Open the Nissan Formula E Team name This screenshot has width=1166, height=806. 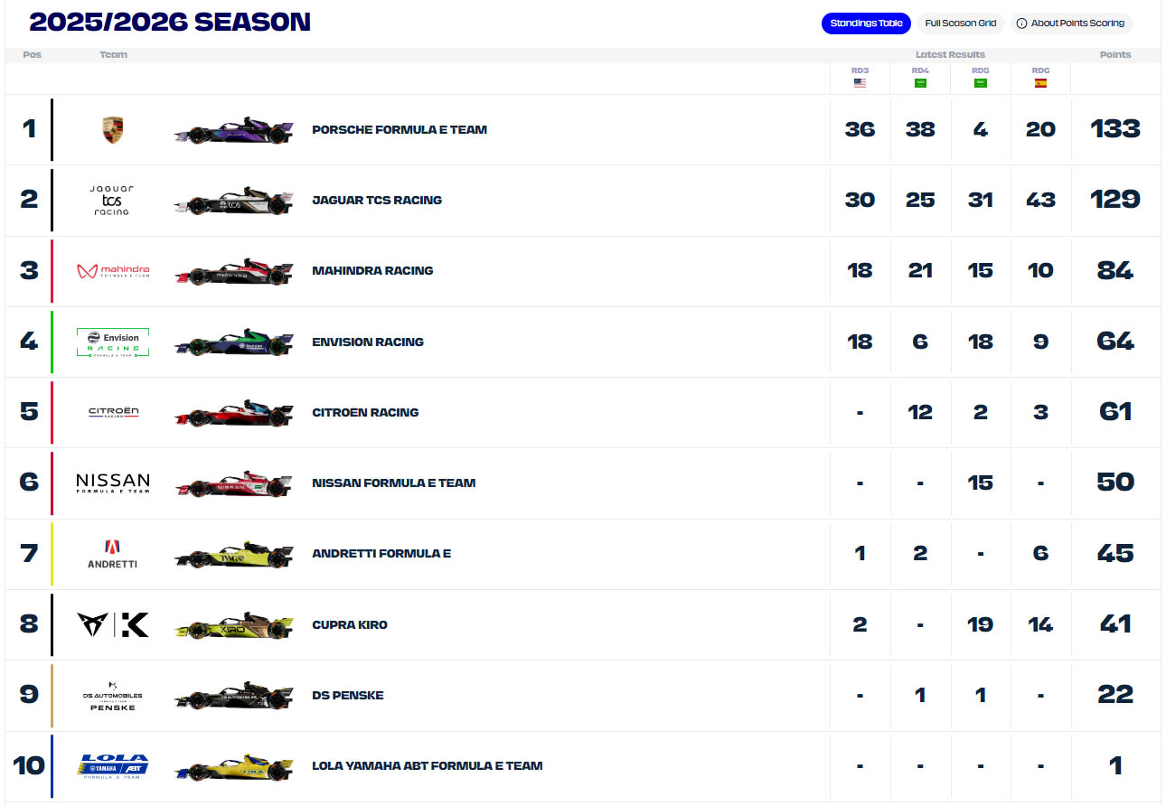[393, 483]
